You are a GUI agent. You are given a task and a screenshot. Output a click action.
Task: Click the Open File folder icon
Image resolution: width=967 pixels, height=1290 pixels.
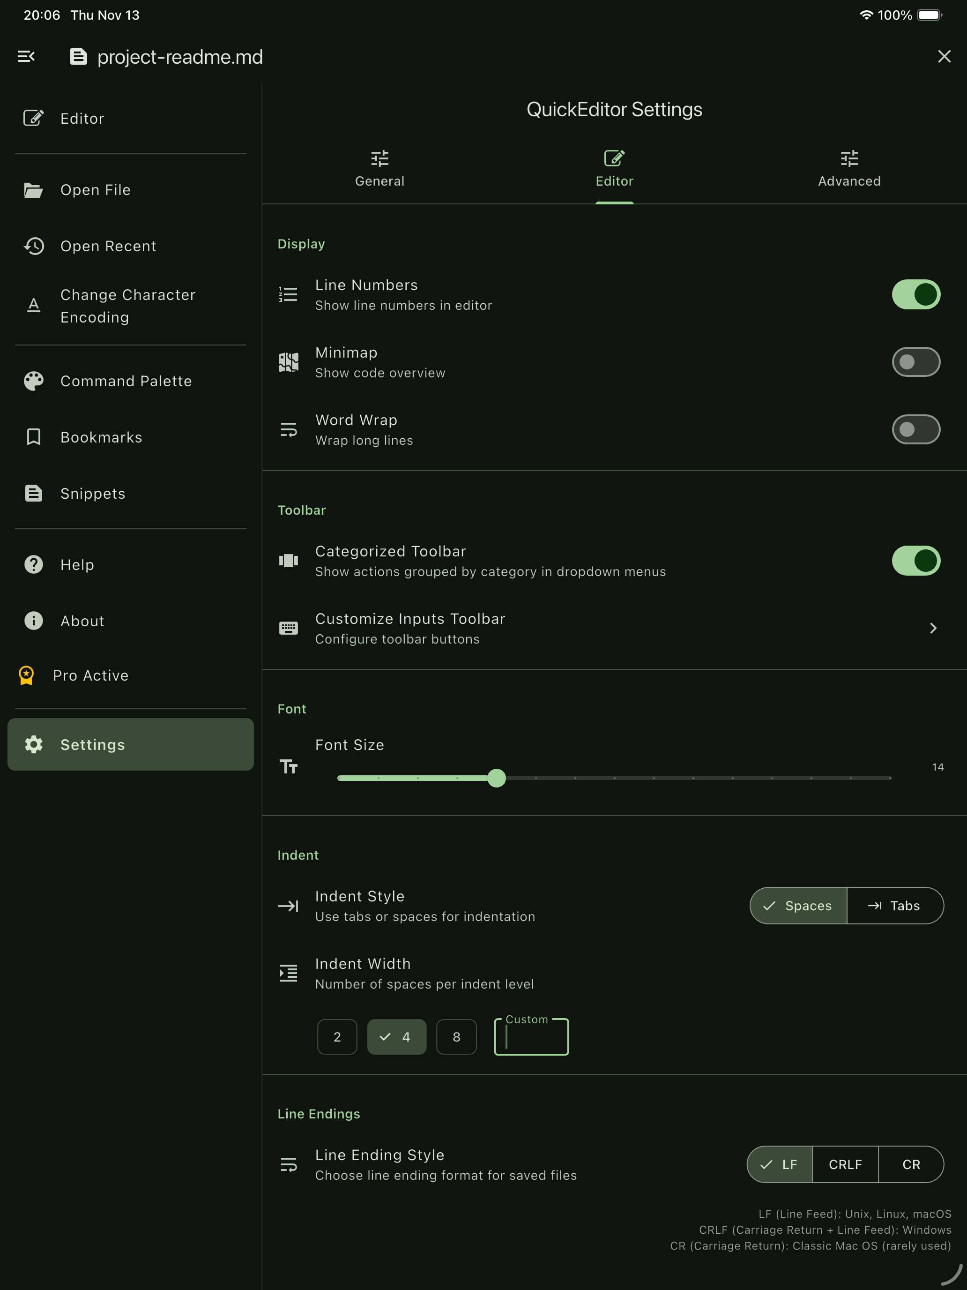pyautogui.click(x=33, y=190)
